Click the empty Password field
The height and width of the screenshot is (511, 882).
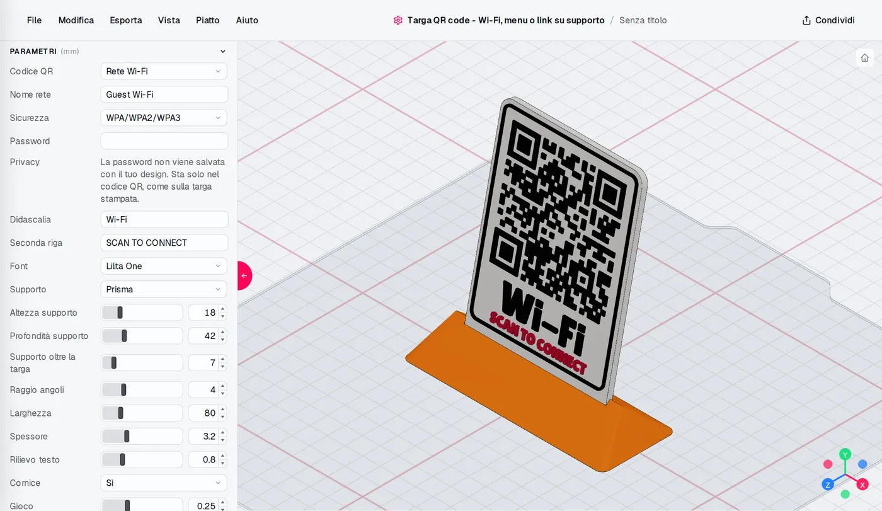point(164,141)
